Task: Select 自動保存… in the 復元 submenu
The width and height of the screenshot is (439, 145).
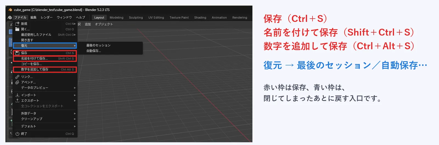Action: click(110, 51)
